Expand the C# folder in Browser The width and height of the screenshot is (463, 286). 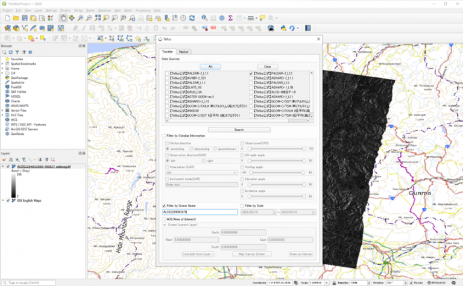[x=2, y=73]
